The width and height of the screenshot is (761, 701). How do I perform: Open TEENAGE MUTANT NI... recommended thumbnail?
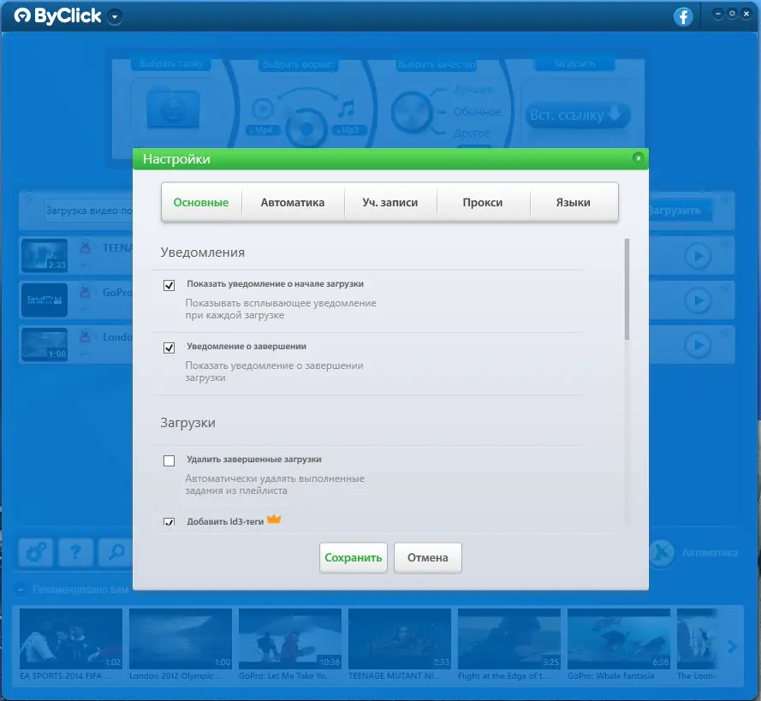click(400, 639)
